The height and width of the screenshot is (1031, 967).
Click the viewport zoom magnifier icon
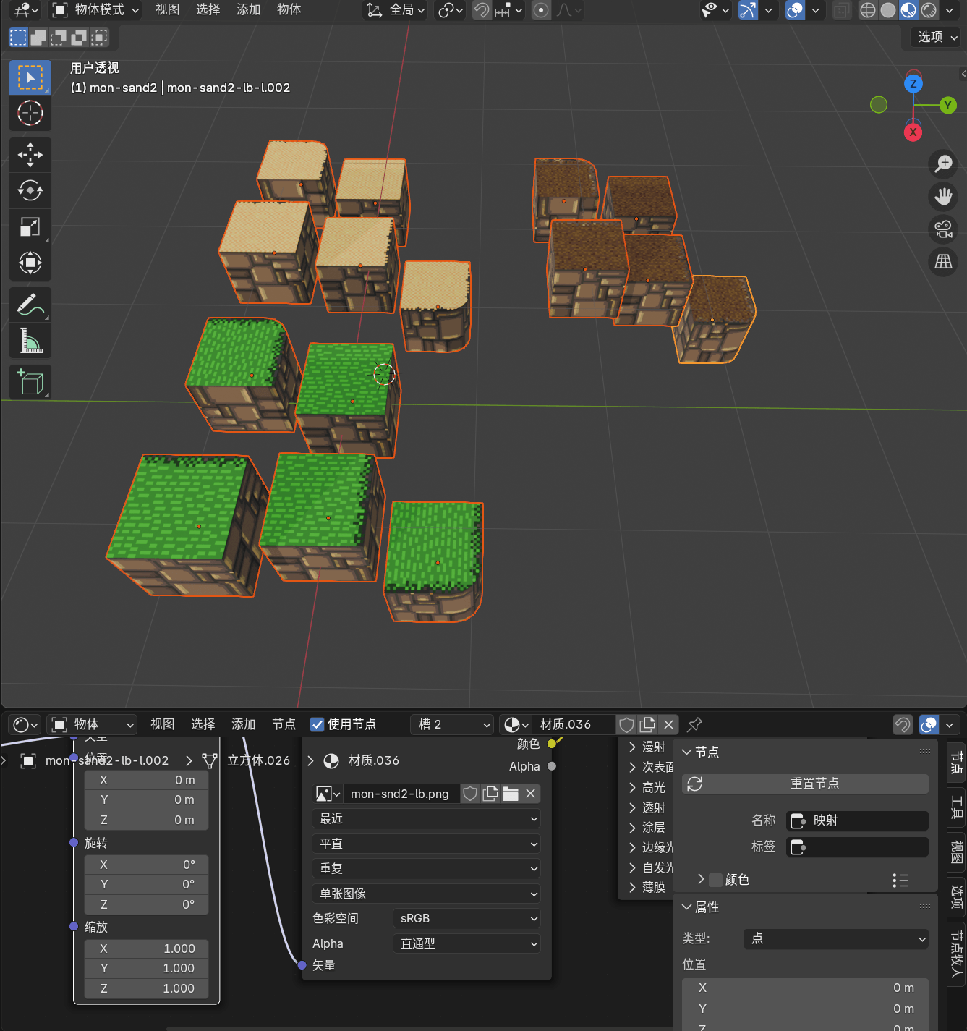(943, 164)
